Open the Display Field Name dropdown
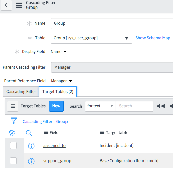Image resolution: width=173 pixels, height=169 pixels. [58, 52]
